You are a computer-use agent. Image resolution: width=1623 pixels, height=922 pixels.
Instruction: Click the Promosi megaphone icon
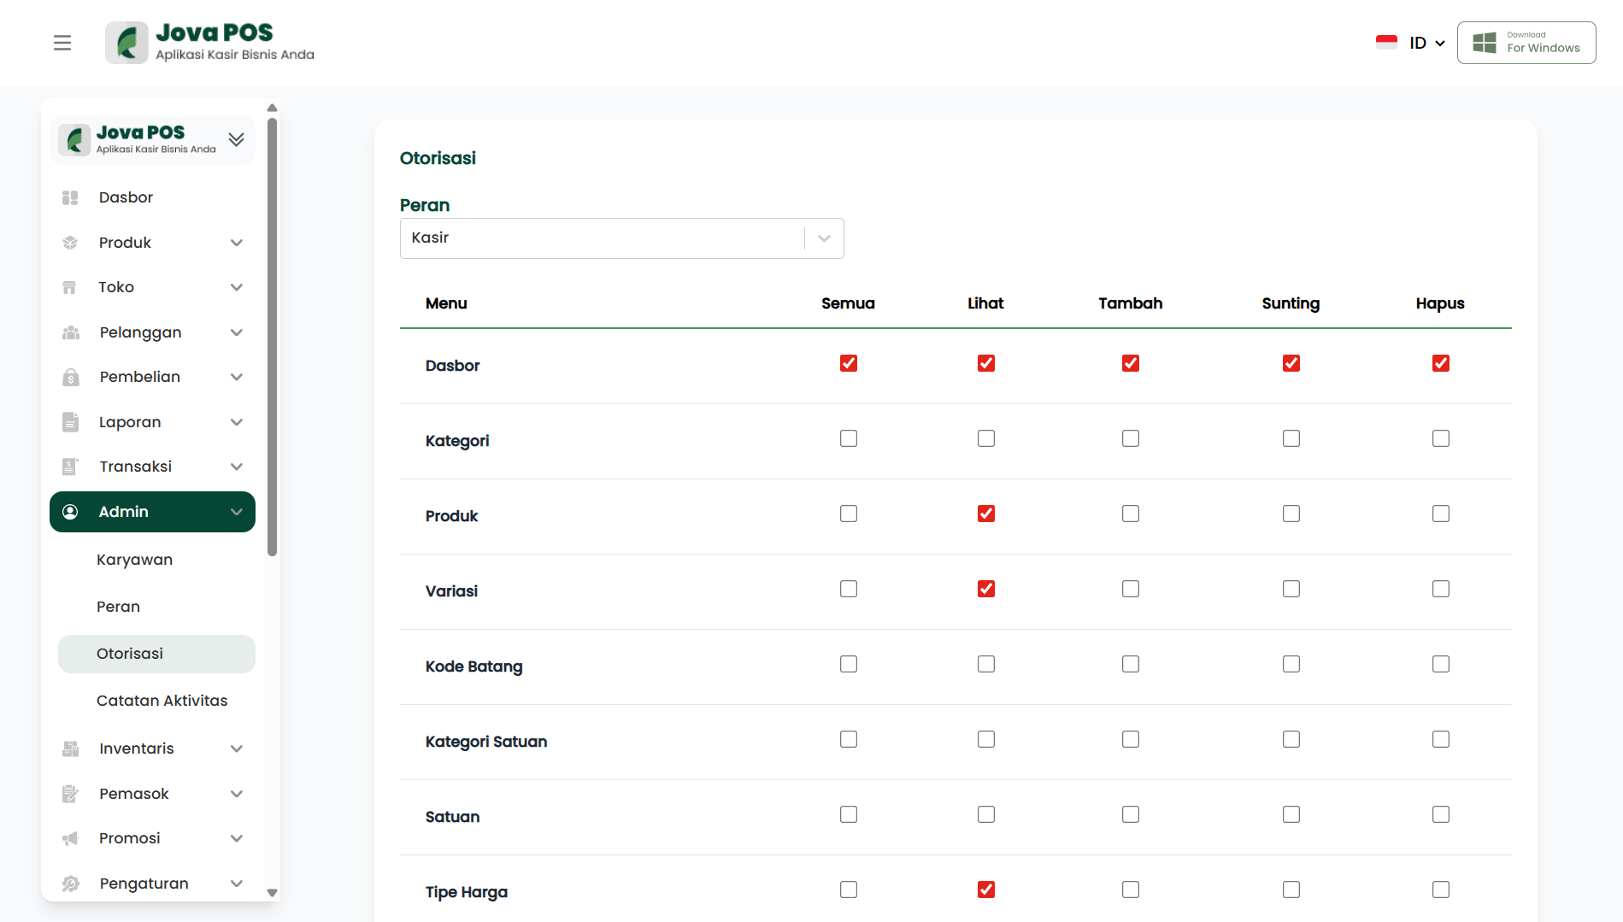point(70,838)
